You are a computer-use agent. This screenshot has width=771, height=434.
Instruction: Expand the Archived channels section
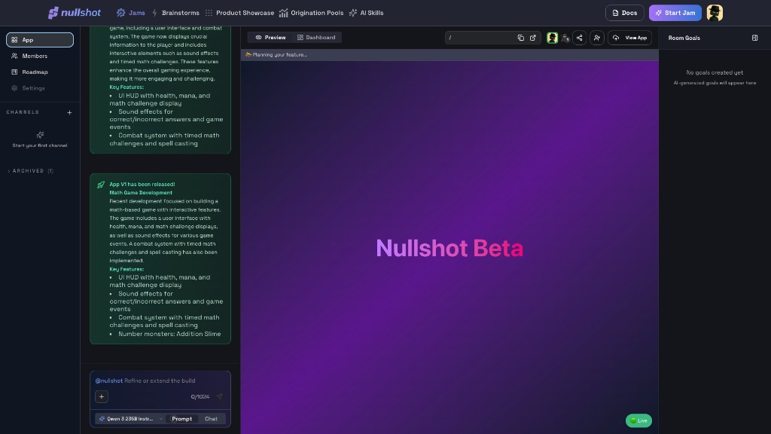30,171
